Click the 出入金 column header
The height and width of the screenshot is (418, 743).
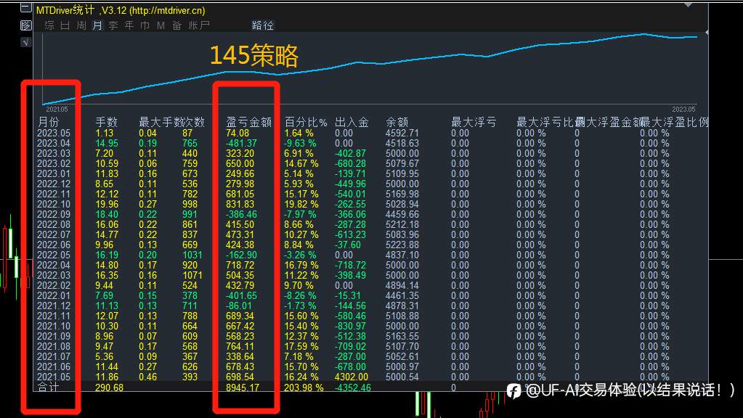pyautogui.click(x=352, y=122)
